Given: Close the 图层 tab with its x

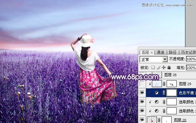Looking at the screenshot, I should [x=152, y=52].
